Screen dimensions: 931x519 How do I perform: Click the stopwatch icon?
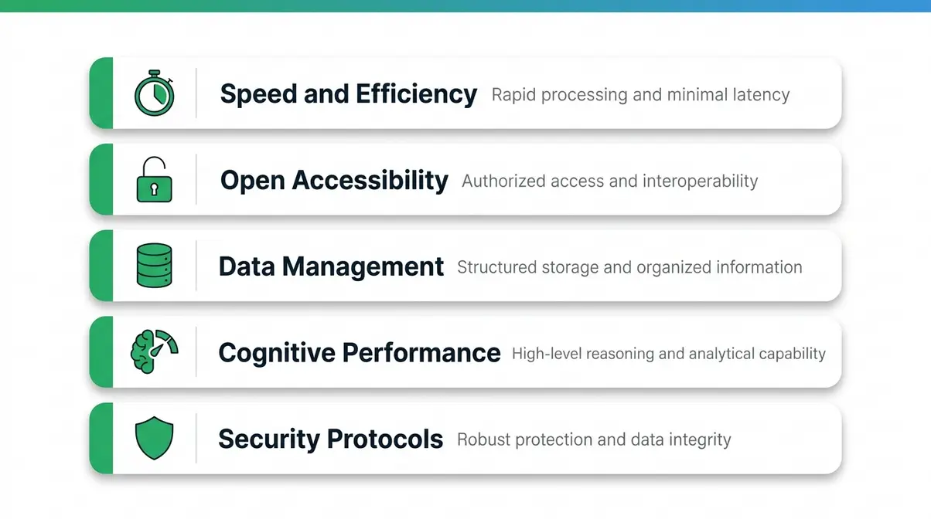tap(155, 93)
